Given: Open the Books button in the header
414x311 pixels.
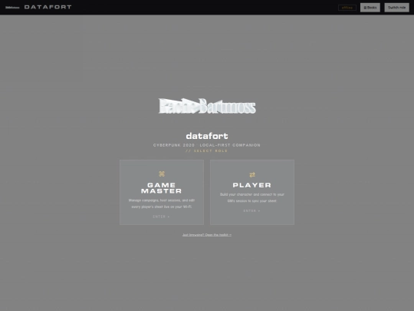Looking at the screenshot, I should point(370,8).
